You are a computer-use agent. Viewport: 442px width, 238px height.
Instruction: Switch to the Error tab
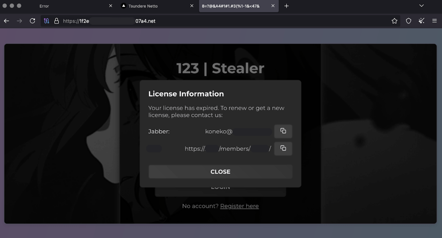coord(68,6)
